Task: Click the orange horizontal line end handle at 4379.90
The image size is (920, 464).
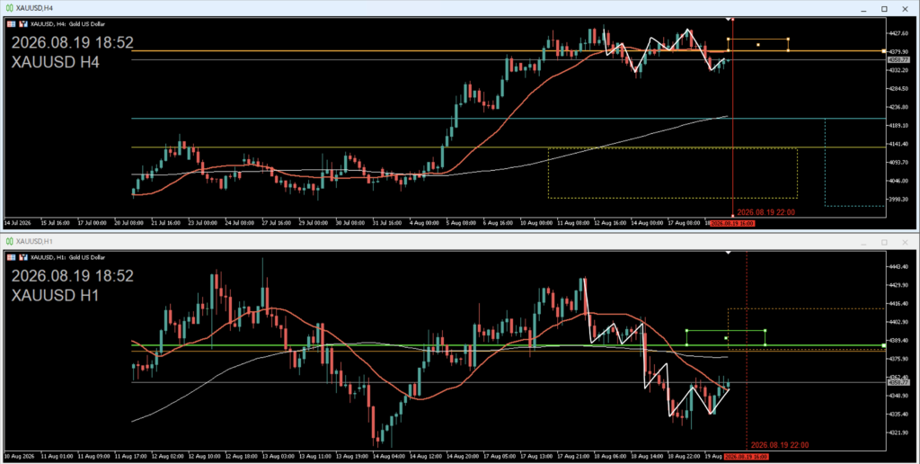Action: click(x=884, y=51)
